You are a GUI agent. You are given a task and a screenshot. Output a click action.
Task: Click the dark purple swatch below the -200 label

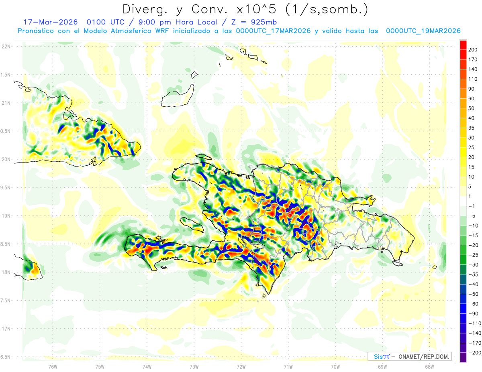tap(463, 358)
